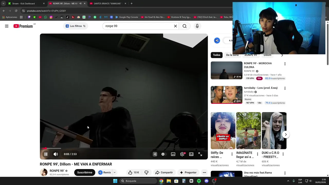Switch to theater mode view

coord(191,154)
